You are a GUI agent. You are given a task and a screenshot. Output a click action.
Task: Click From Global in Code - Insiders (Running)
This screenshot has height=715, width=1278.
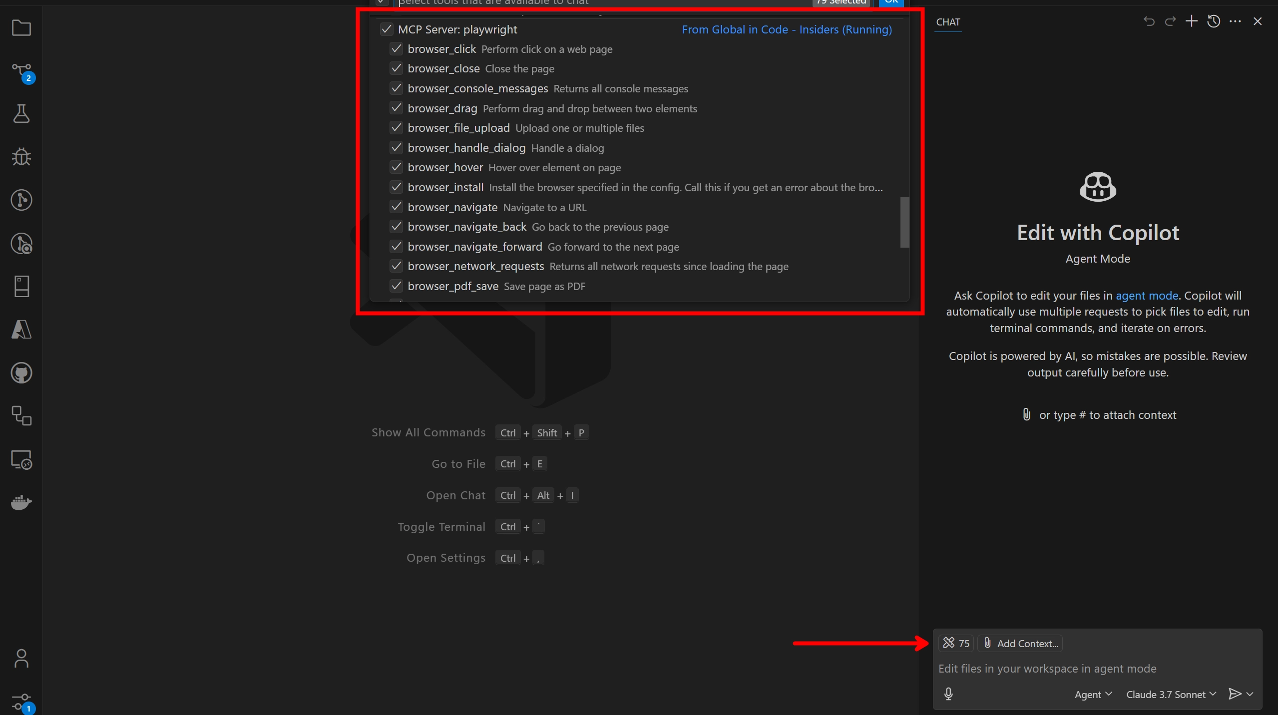click(x=787, y=29)
